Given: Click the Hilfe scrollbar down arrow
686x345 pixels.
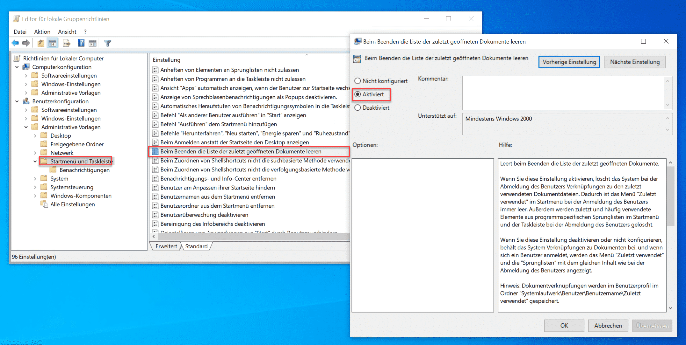Looking at the screenshot, I should (670, 308).
